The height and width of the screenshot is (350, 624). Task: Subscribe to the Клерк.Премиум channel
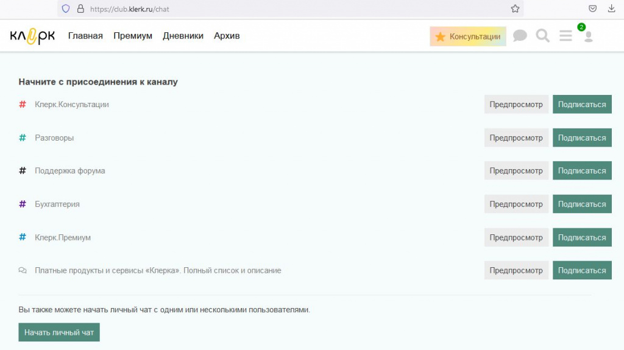[x=582, y=237]
